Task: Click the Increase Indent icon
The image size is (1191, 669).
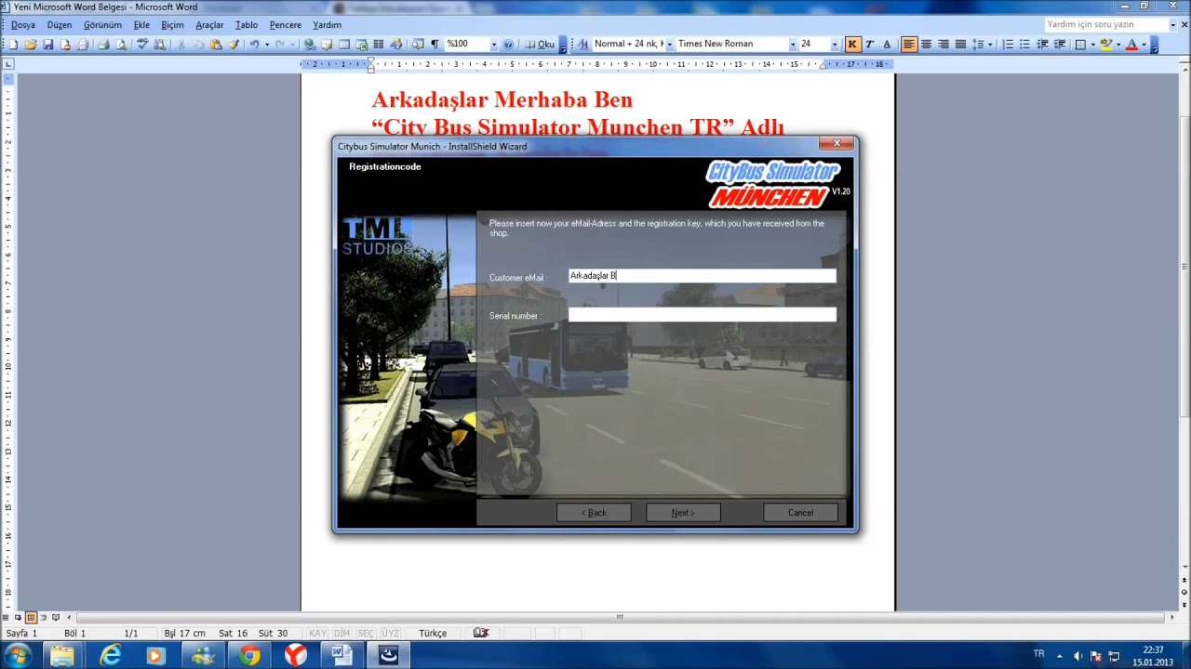Action: click(1059, 44)
